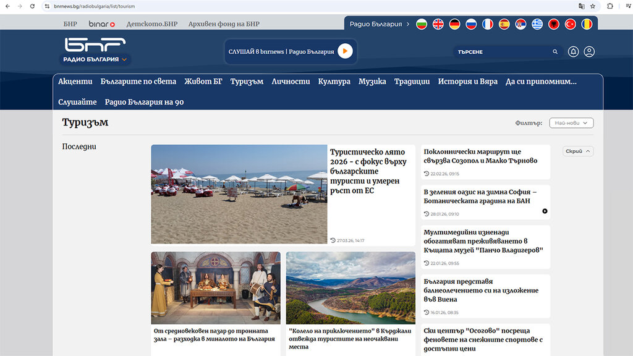The height and width of the screenshot is (356, 633).
Task: Click the French flag icon
Action: pyautogui.click(x=488, y=24)
